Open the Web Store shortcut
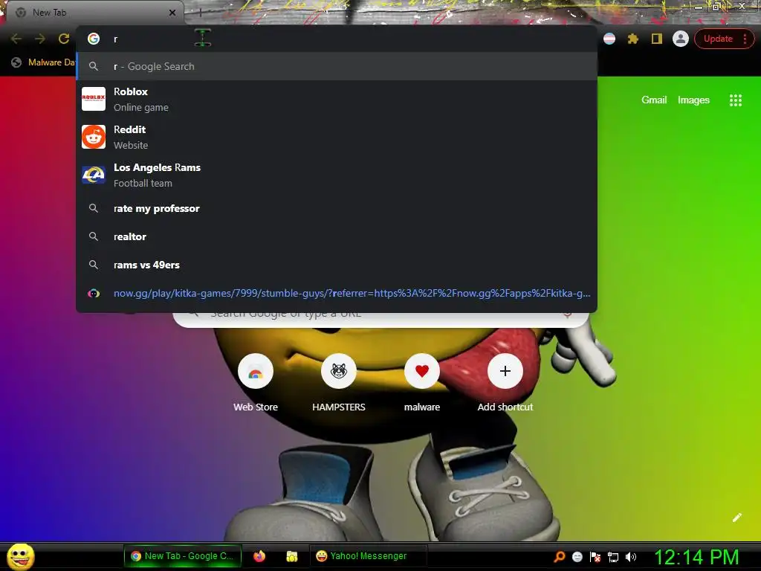Image resolution: width=761 pixels, height=571 pixels. coord(256,383)
